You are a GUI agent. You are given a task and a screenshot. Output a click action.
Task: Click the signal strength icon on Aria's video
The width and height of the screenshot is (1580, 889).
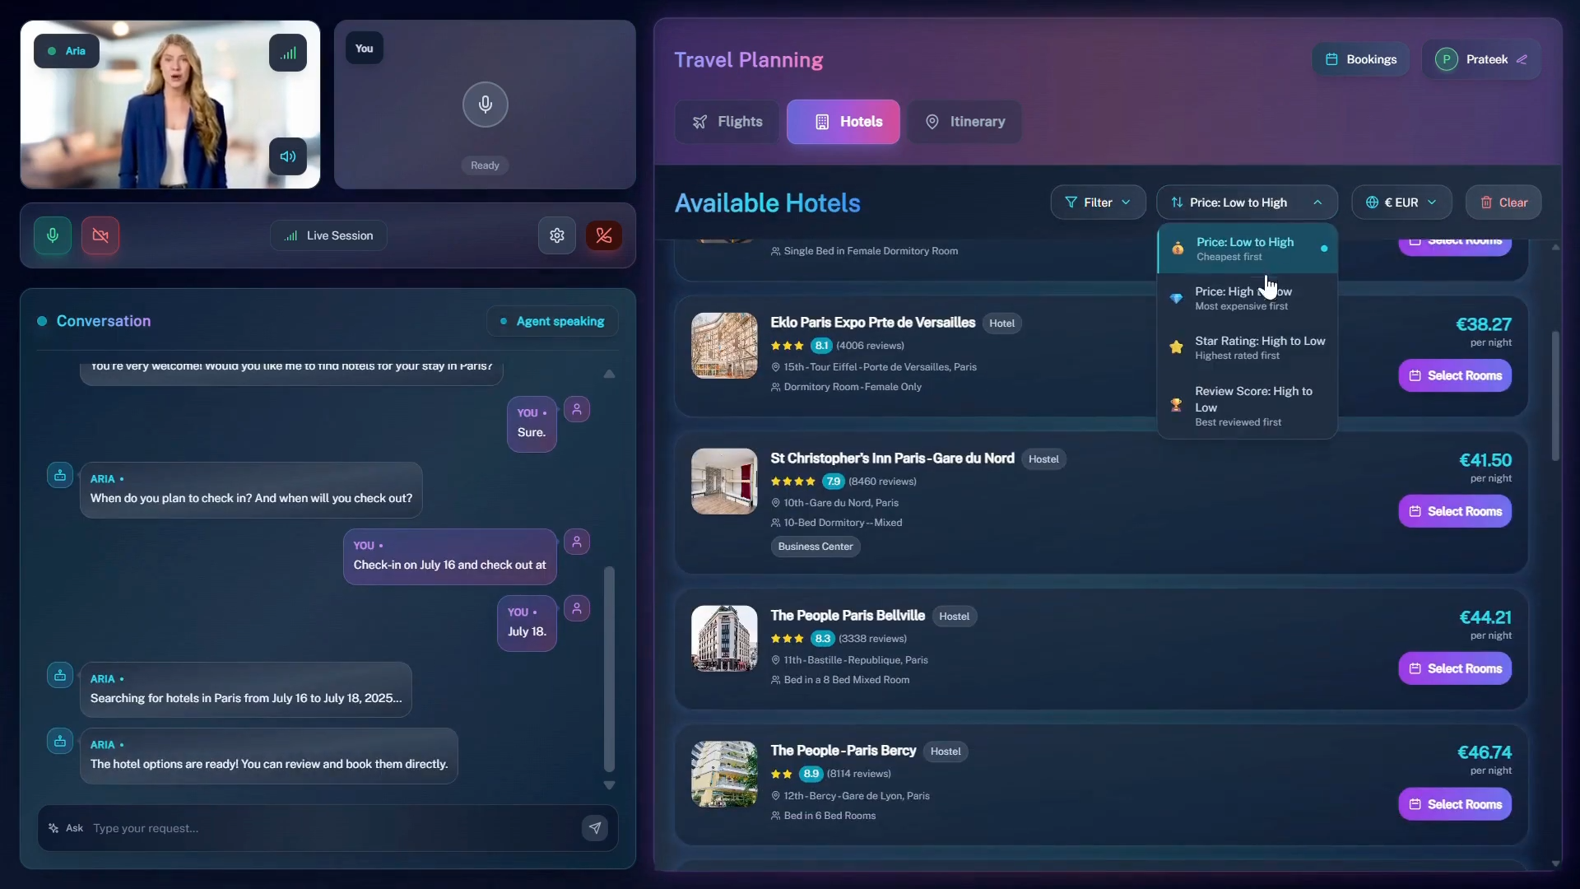(x=288, y=54)
